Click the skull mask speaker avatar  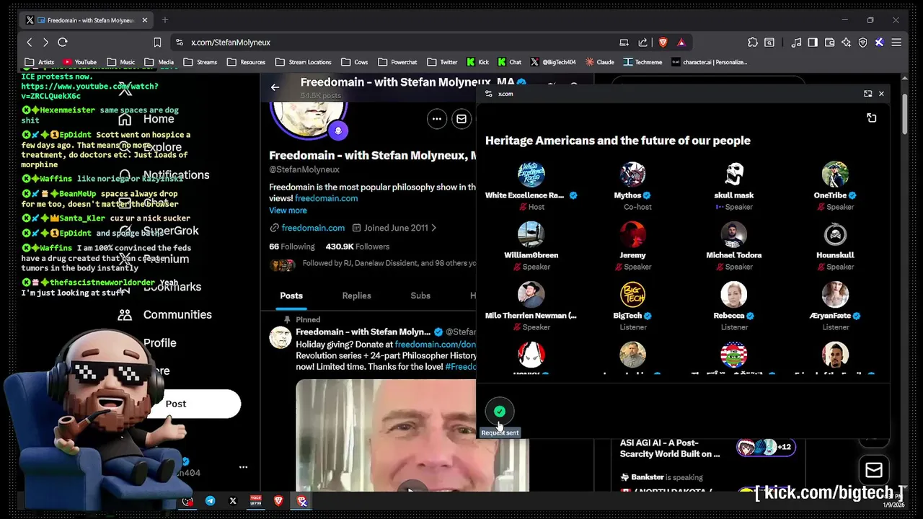[x=734, y=174]
